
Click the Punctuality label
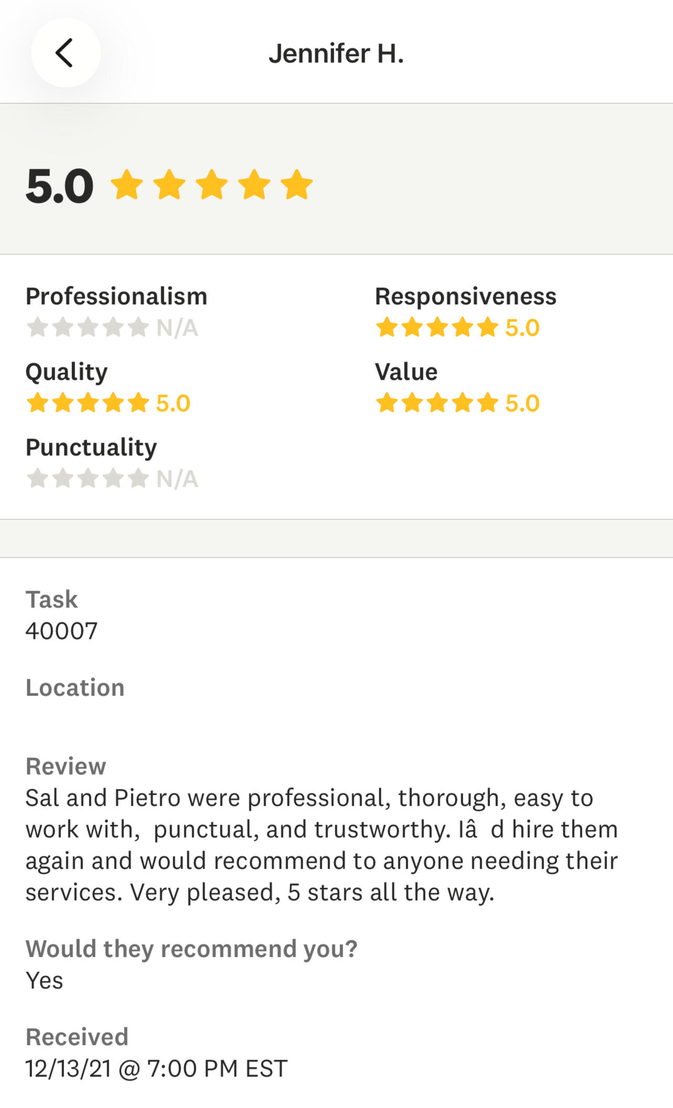[x=91, y=448]
